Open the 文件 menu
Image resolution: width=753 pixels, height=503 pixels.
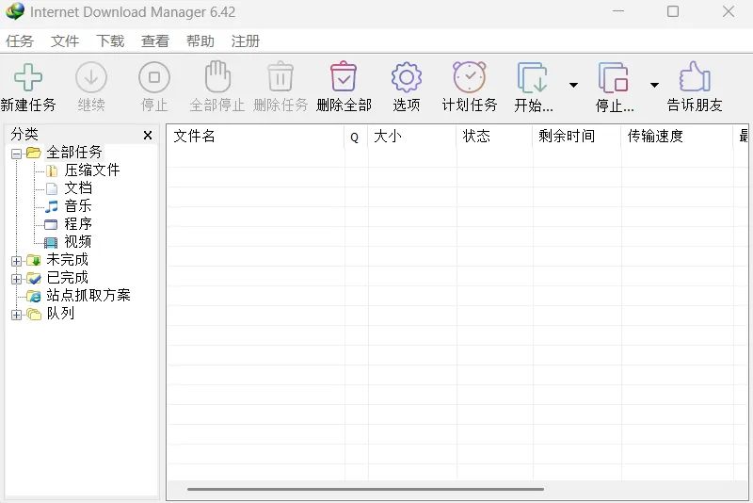pos(65,41)
